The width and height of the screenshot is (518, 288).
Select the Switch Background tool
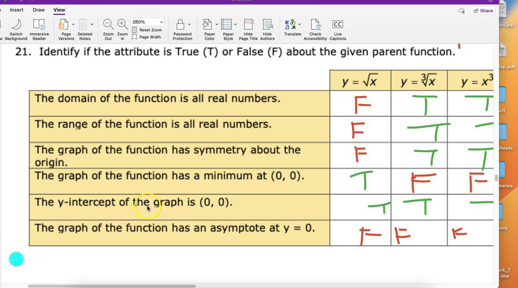[16, 28]
